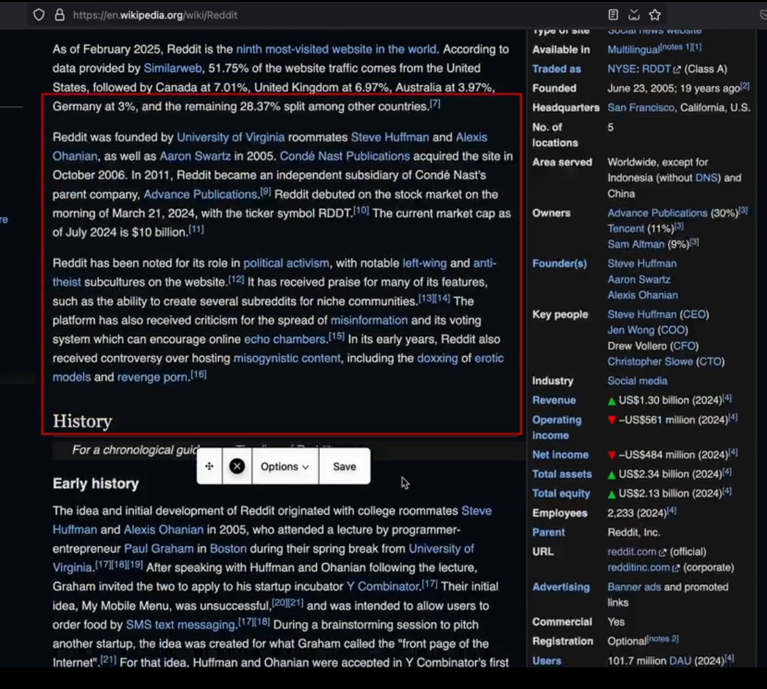This screenshot has width=767, height=689.
Task: Click the site security padlock icon
Action: pyautogui.click(x=59, y=14)
